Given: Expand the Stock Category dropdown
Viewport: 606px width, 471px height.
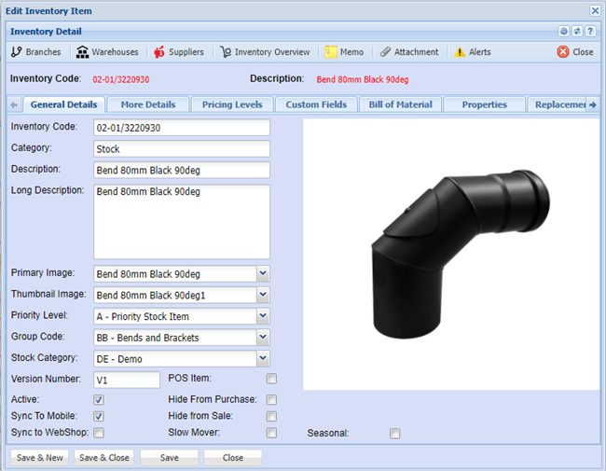Looking at the screenshot, I should 262,358.
